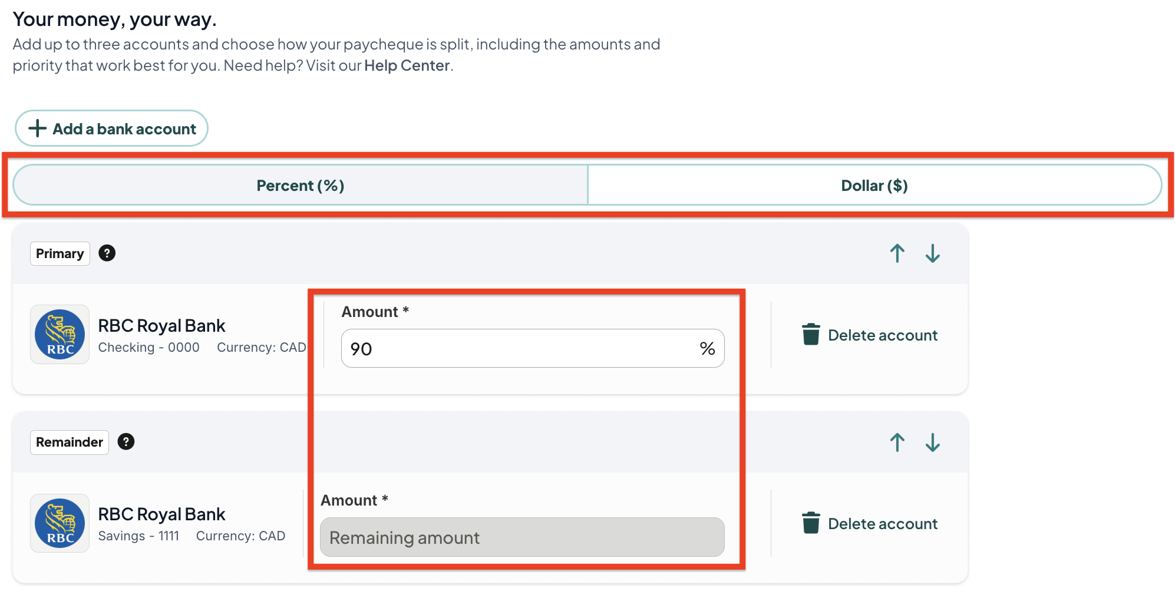Click Currency: CAD on the Checking row
This screenshot has height=601, width=1175.
tap(262, 348)
